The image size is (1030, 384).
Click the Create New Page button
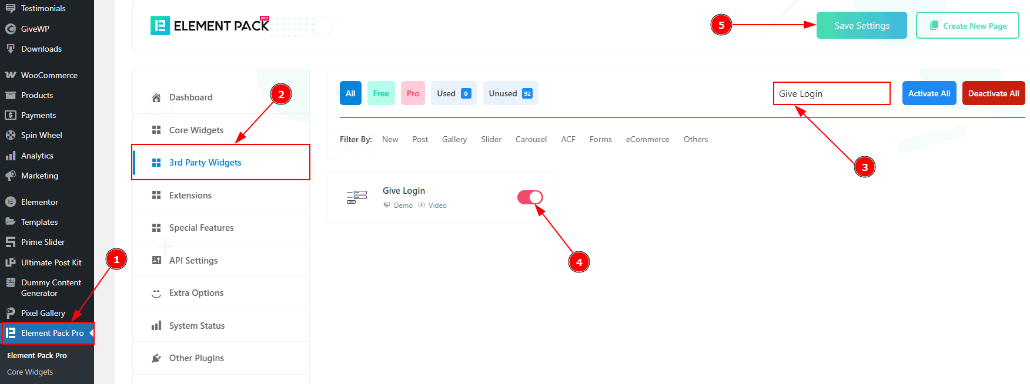coord(968,25)
